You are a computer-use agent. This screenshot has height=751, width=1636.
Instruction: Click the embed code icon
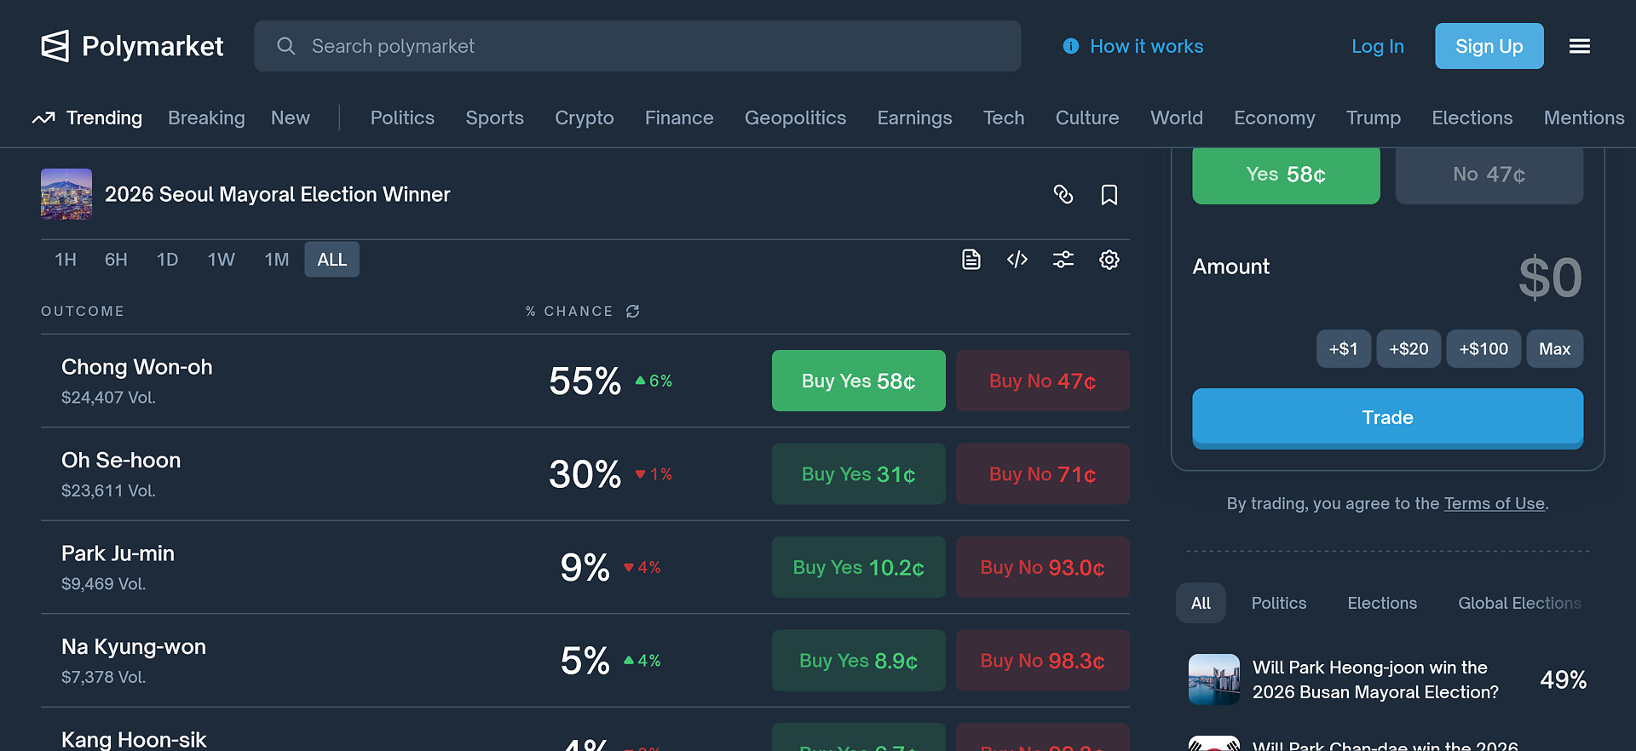point(1017,260)
